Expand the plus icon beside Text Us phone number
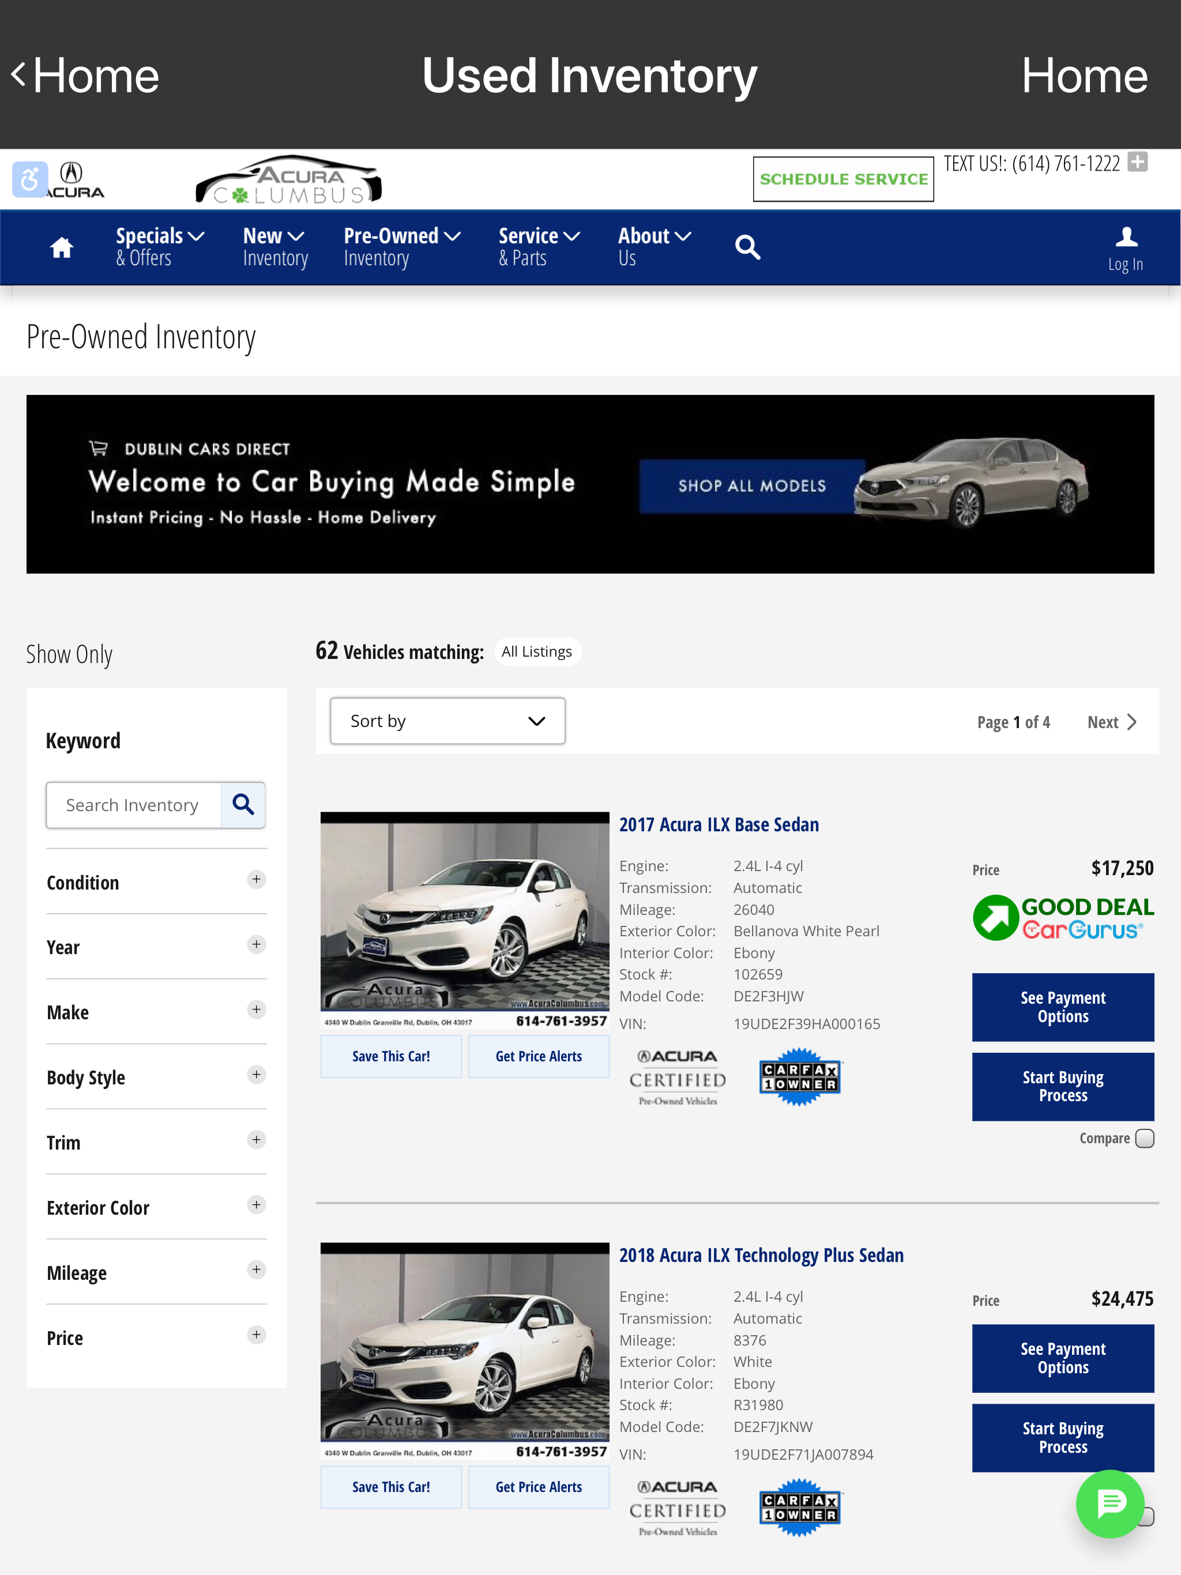 (x=1138, y=163)
